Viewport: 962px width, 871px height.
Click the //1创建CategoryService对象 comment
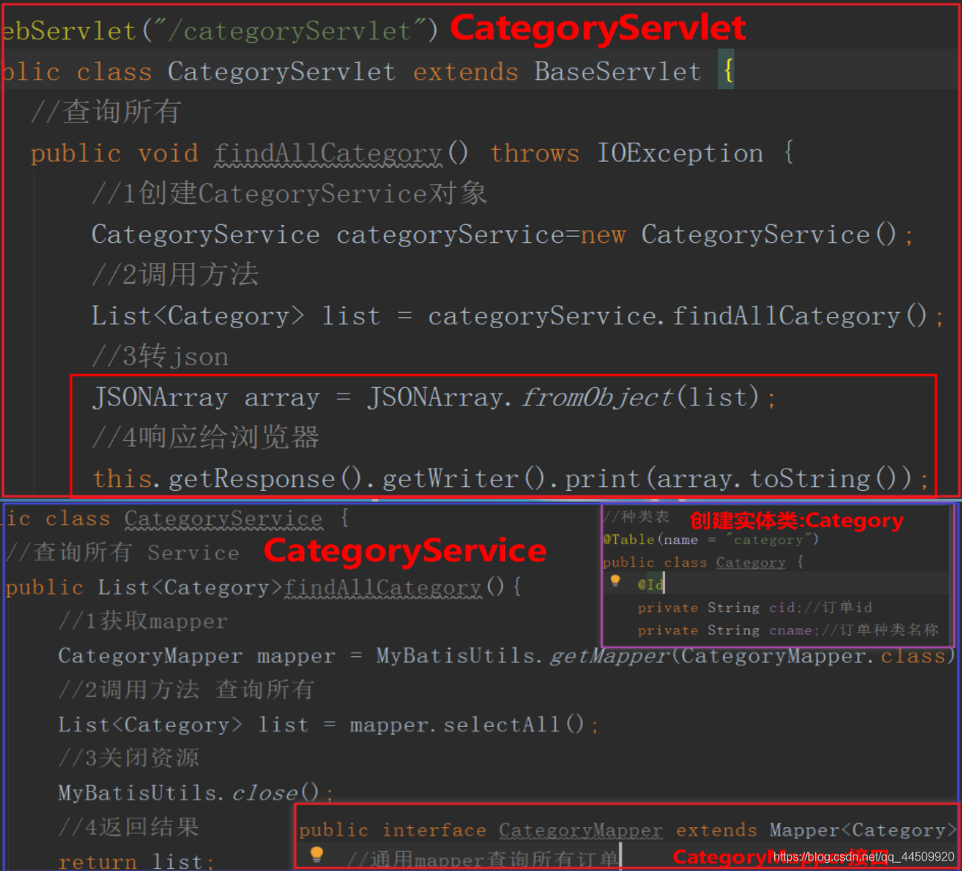pyautogui.click(x=289, y=194)
